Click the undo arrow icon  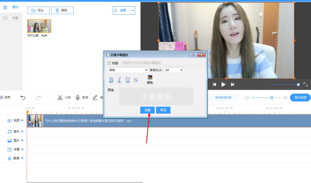(23, 97)
